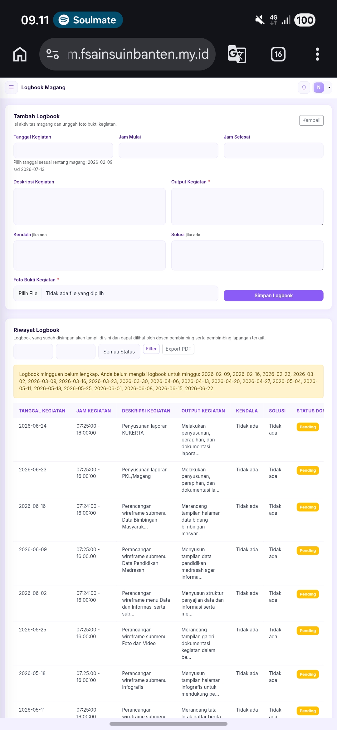The height and width of the screenshot is (730, 337).
Task: Open the notifications bell
Action: tap(304, 87)
